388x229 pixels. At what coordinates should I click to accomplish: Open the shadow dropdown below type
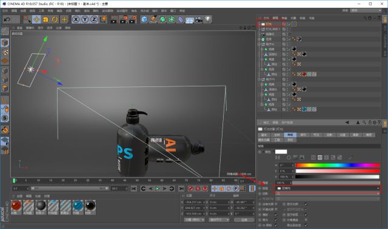[328, 193]
